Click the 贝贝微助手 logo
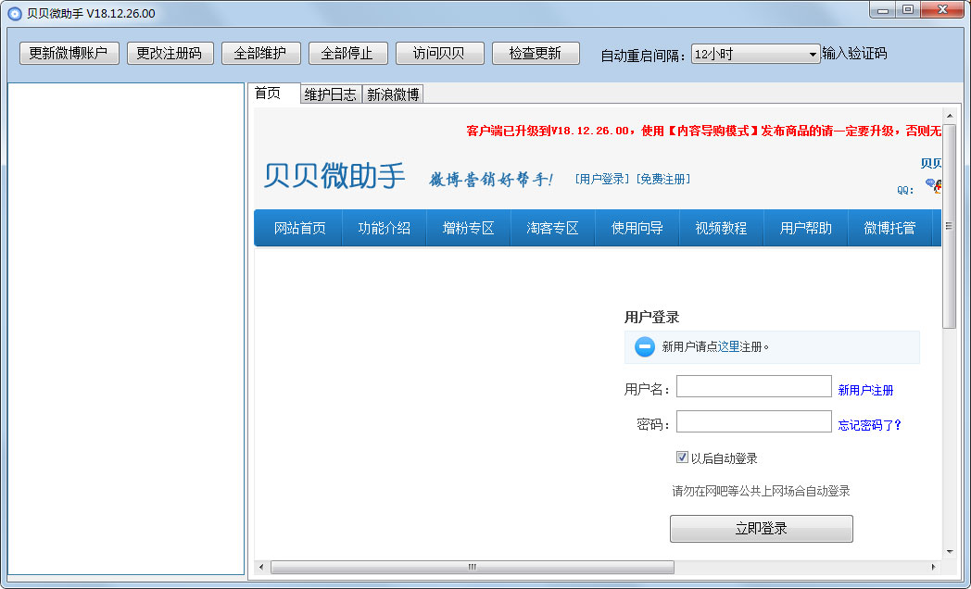 334,176
